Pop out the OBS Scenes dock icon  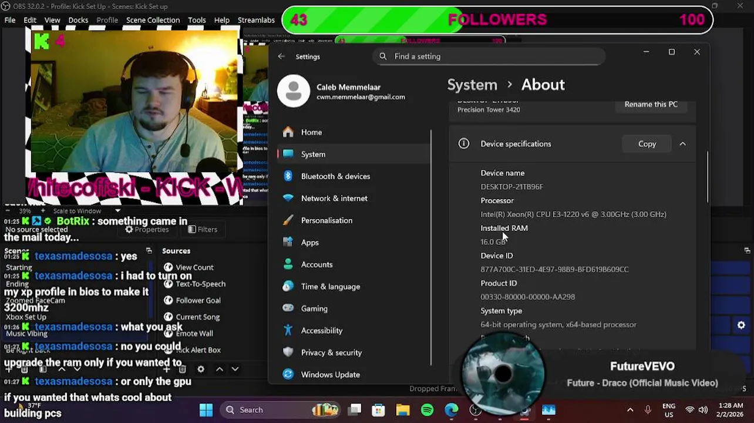pos(149,251)
